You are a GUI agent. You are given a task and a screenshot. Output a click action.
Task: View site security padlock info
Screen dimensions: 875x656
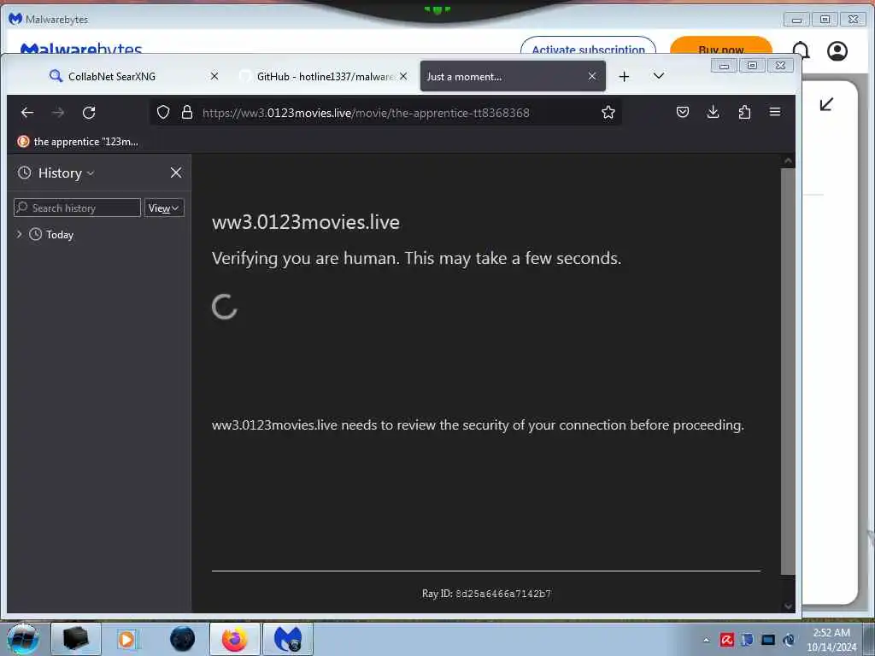(x=187, y=113)
